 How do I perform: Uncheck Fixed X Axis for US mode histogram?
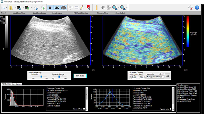171,109
